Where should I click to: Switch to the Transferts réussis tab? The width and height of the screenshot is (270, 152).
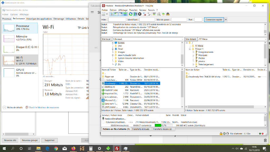click(x=163, y=129)
